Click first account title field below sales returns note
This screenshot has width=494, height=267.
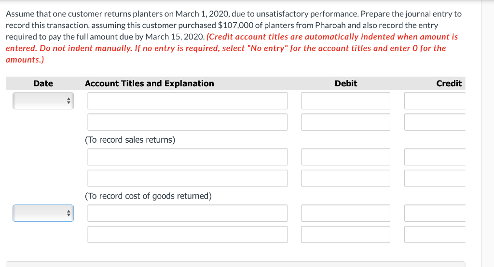tap(187, 157)
